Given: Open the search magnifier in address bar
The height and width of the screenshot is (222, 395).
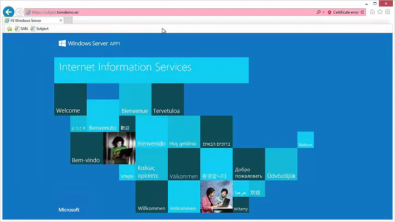Looking at the screenshot, I should coord(318,12).
